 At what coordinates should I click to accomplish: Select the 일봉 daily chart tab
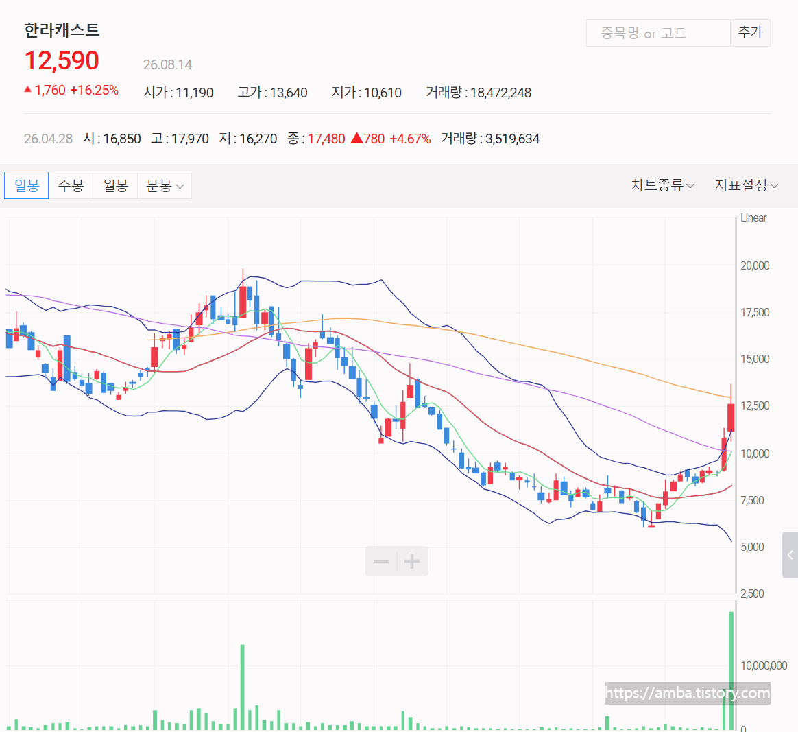[x=27, y=185]
